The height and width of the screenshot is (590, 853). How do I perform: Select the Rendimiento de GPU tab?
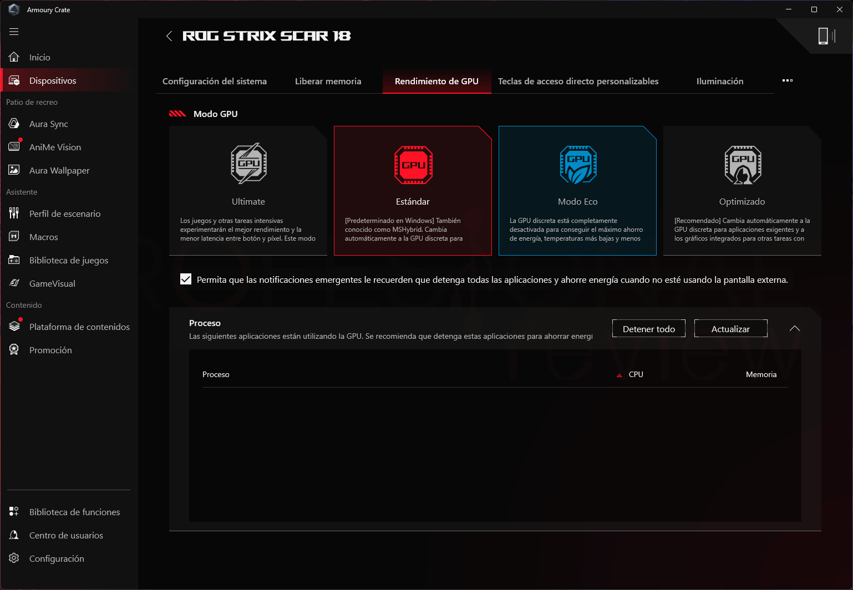click(x=436, y=81)
